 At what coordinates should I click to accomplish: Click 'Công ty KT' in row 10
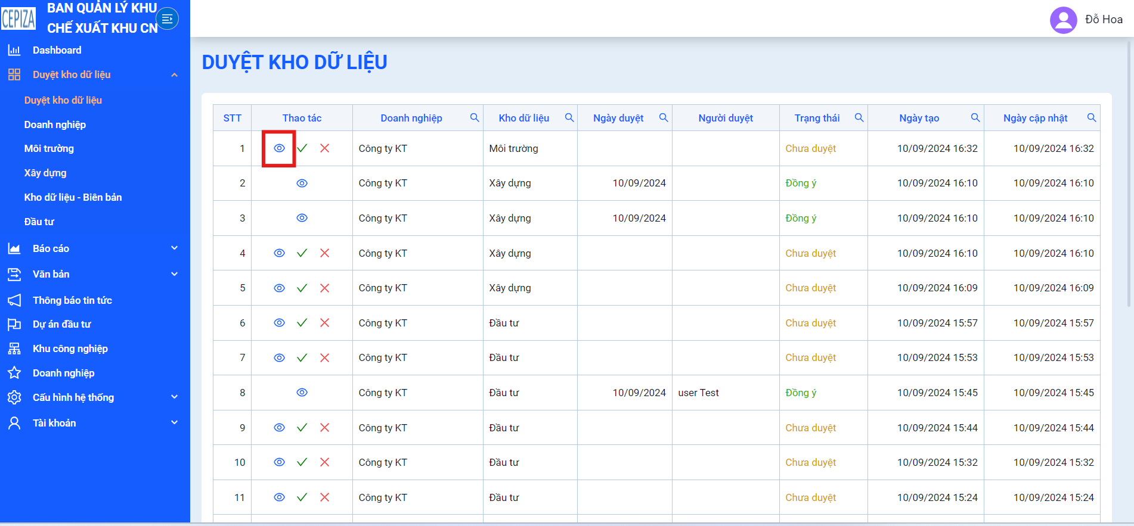pos(383,462)
